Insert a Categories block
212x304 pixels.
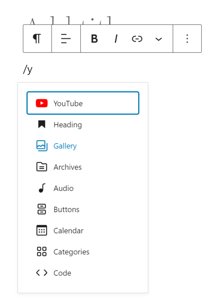pos(71,252)
